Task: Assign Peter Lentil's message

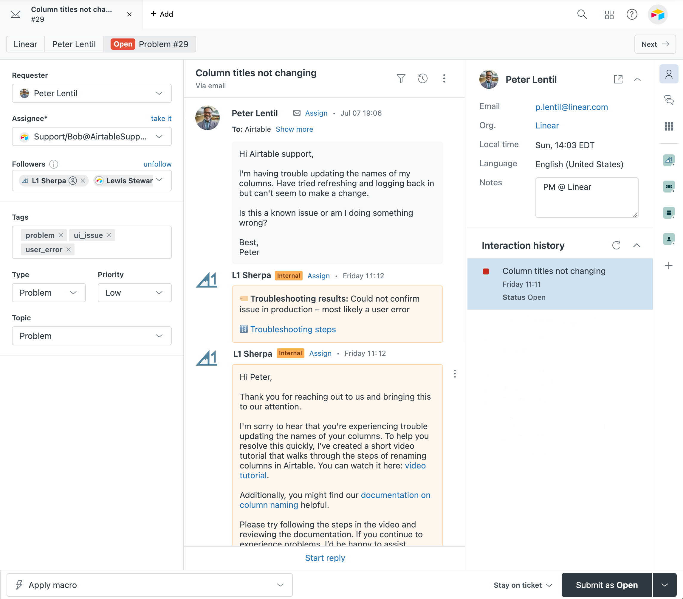Action: tap(316, 113)
